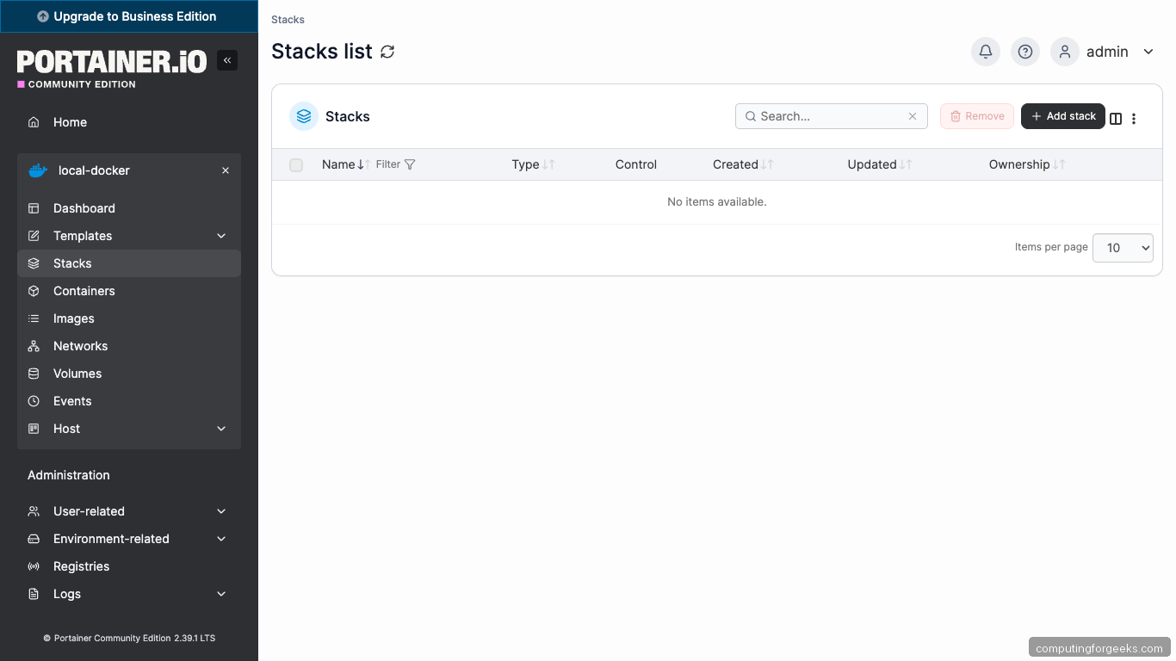Select the Images sidebar icon
1176x661 pixels.
[x=33, y=318]
